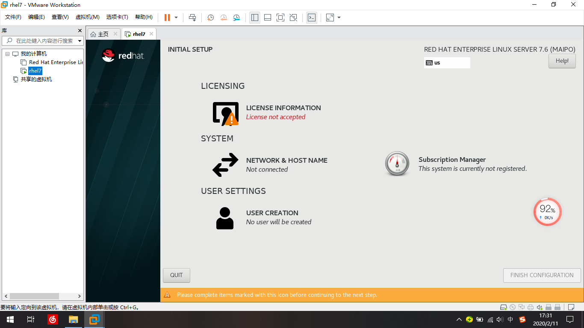
Task: Select 我的计算机 in the library tree
Action: point(34,54)
